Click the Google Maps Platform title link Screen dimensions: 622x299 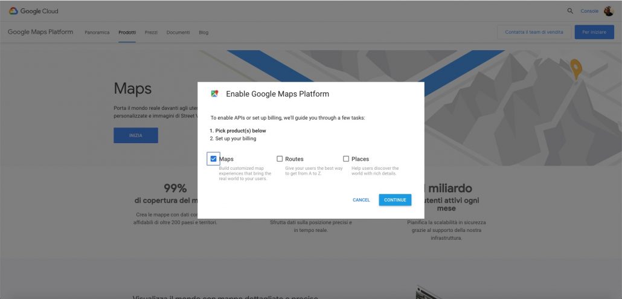point(40,32)
